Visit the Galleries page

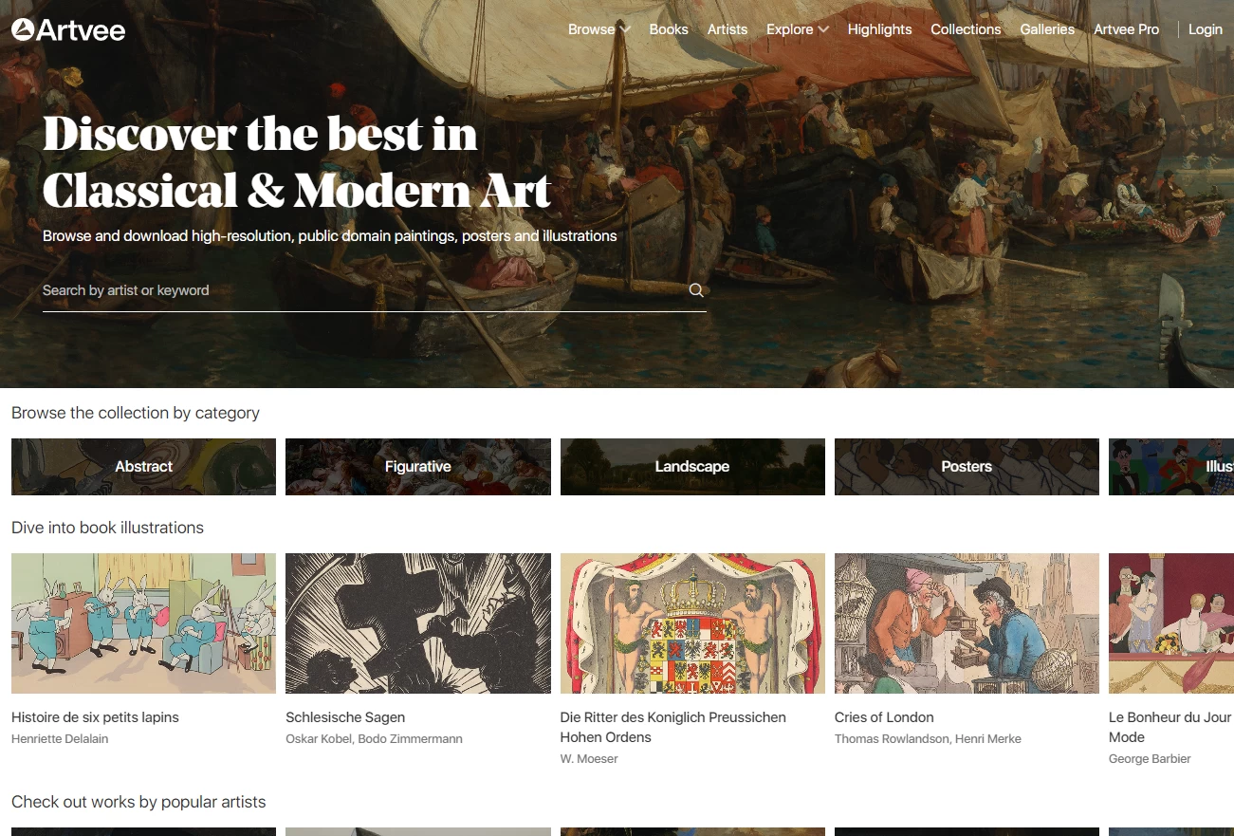pyautogui.click(x=1047, y=29)
